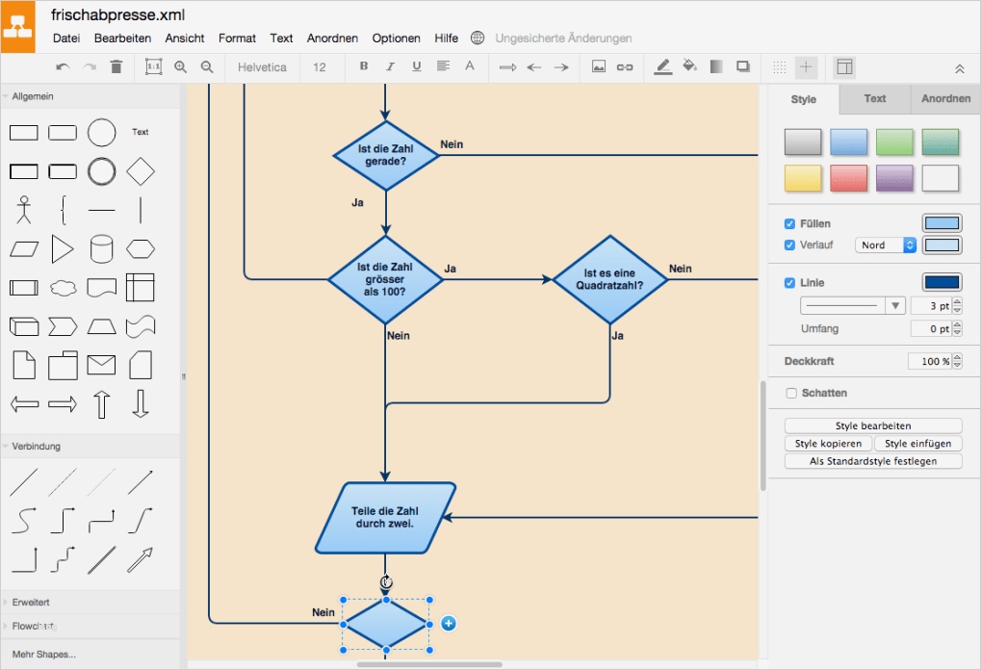Viewport: 981px width, 670px height.
Task: Open the Anordnen menu
Action: pos(332,39)
